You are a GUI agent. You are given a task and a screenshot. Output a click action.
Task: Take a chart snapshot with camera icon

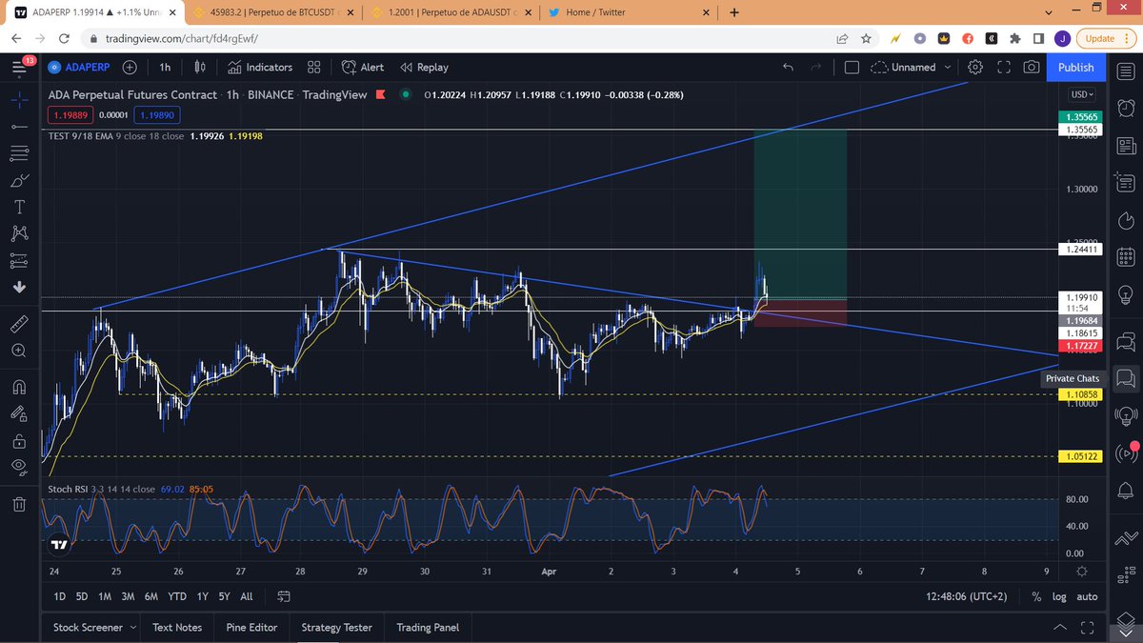(x=1032, y=68)
